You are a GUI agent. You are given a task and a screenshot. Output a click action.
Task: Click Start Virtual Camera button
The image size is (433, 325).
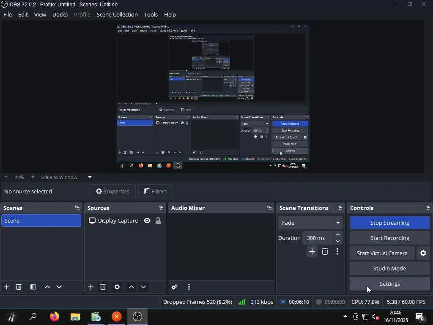click(x=382, y=253)
